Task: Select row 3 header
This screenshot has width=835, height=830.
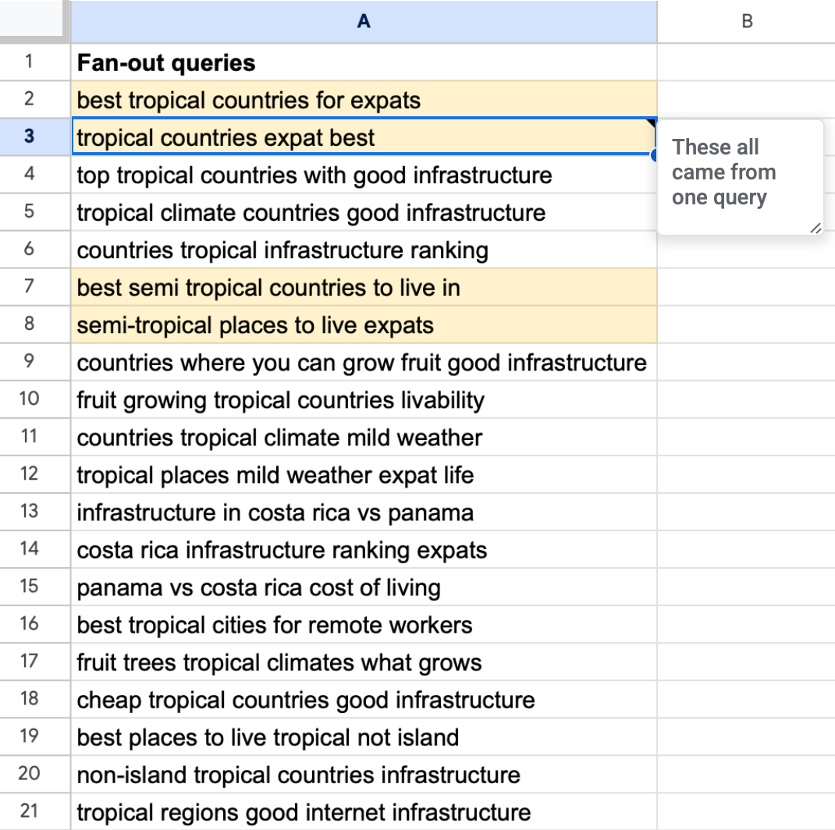Action: [x=30, y=137]
